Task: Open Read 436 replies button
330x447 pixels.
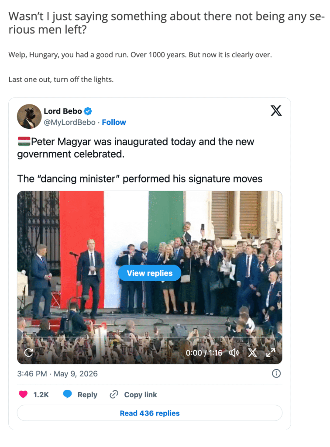Action: pyautogui.click(x=150, y=413)
